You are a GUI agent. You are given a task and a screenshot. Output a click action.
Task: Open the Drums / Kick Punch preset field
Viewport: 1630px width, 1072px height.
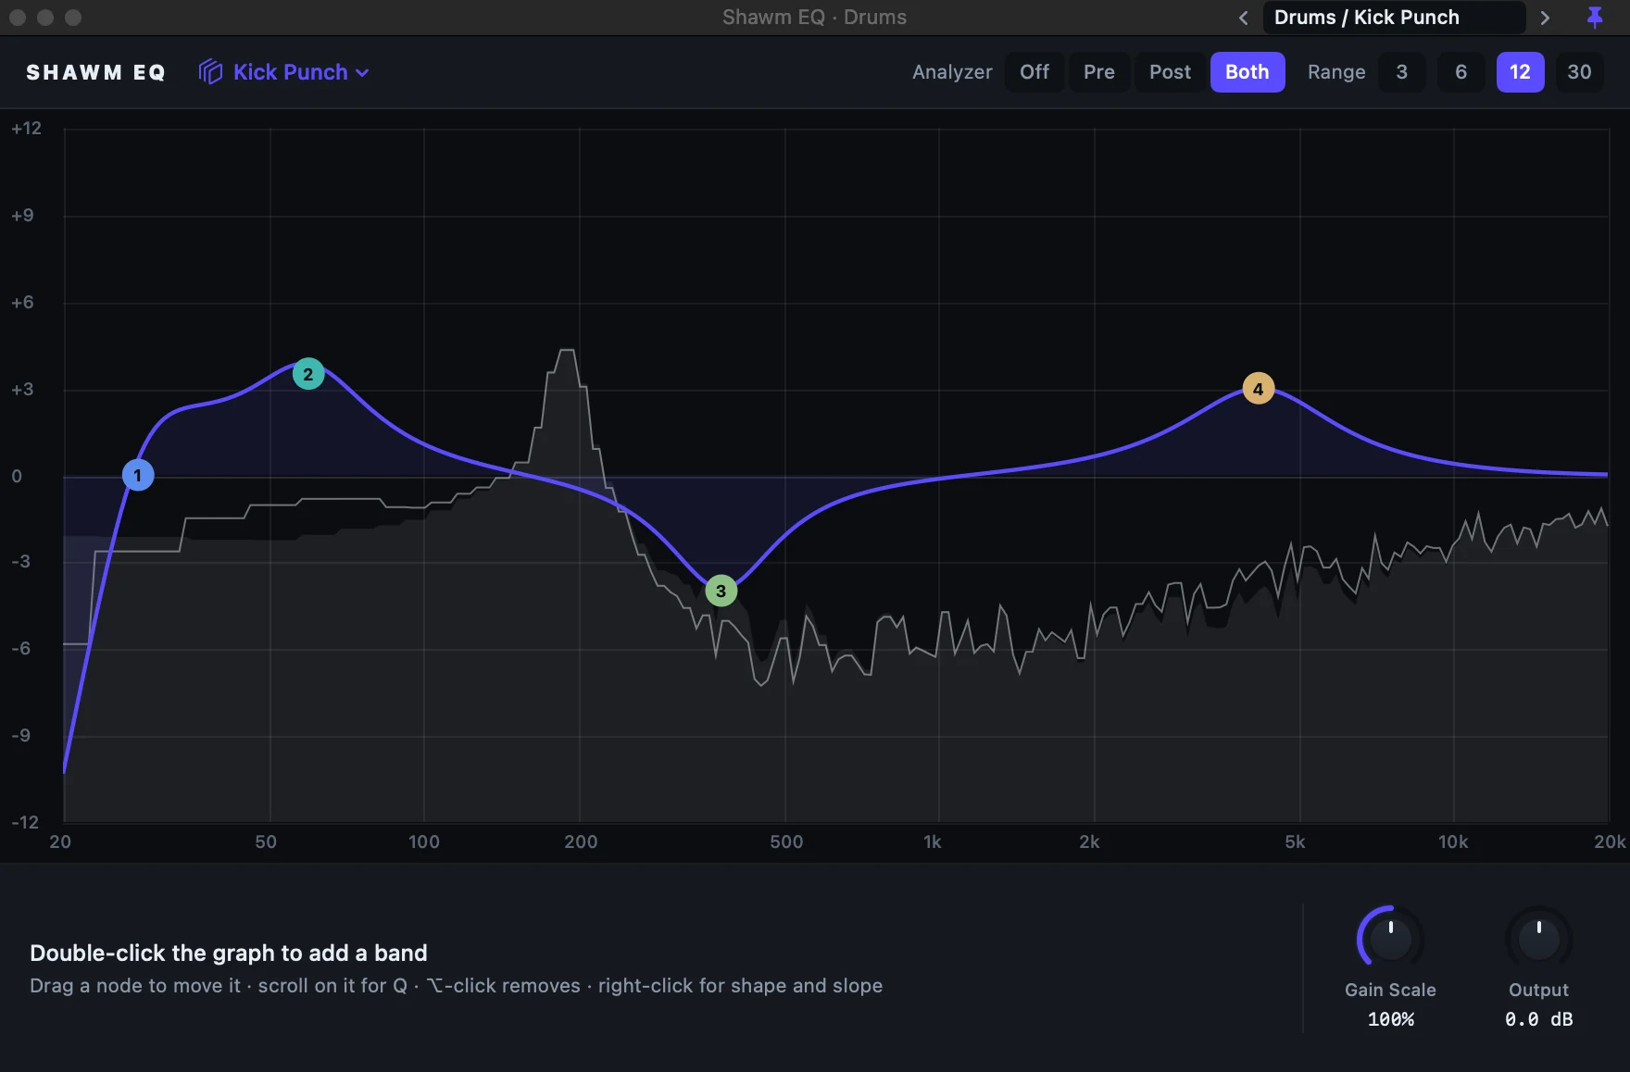tap(1394, 18)
